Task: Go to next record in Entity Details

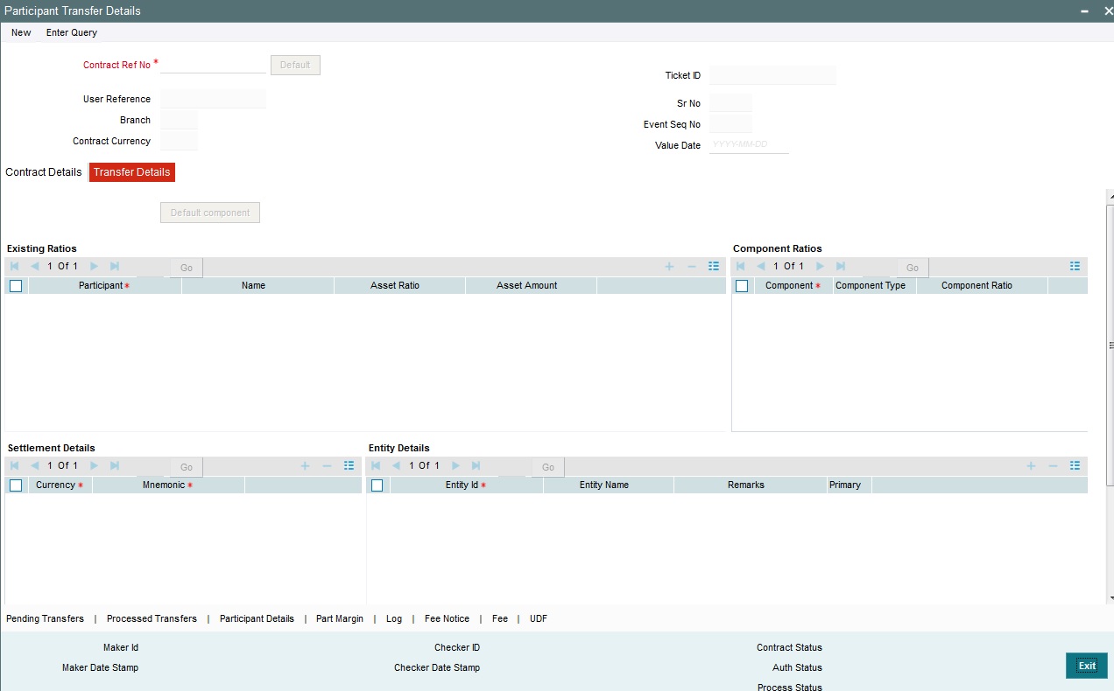Action: (x=455, y=465)
